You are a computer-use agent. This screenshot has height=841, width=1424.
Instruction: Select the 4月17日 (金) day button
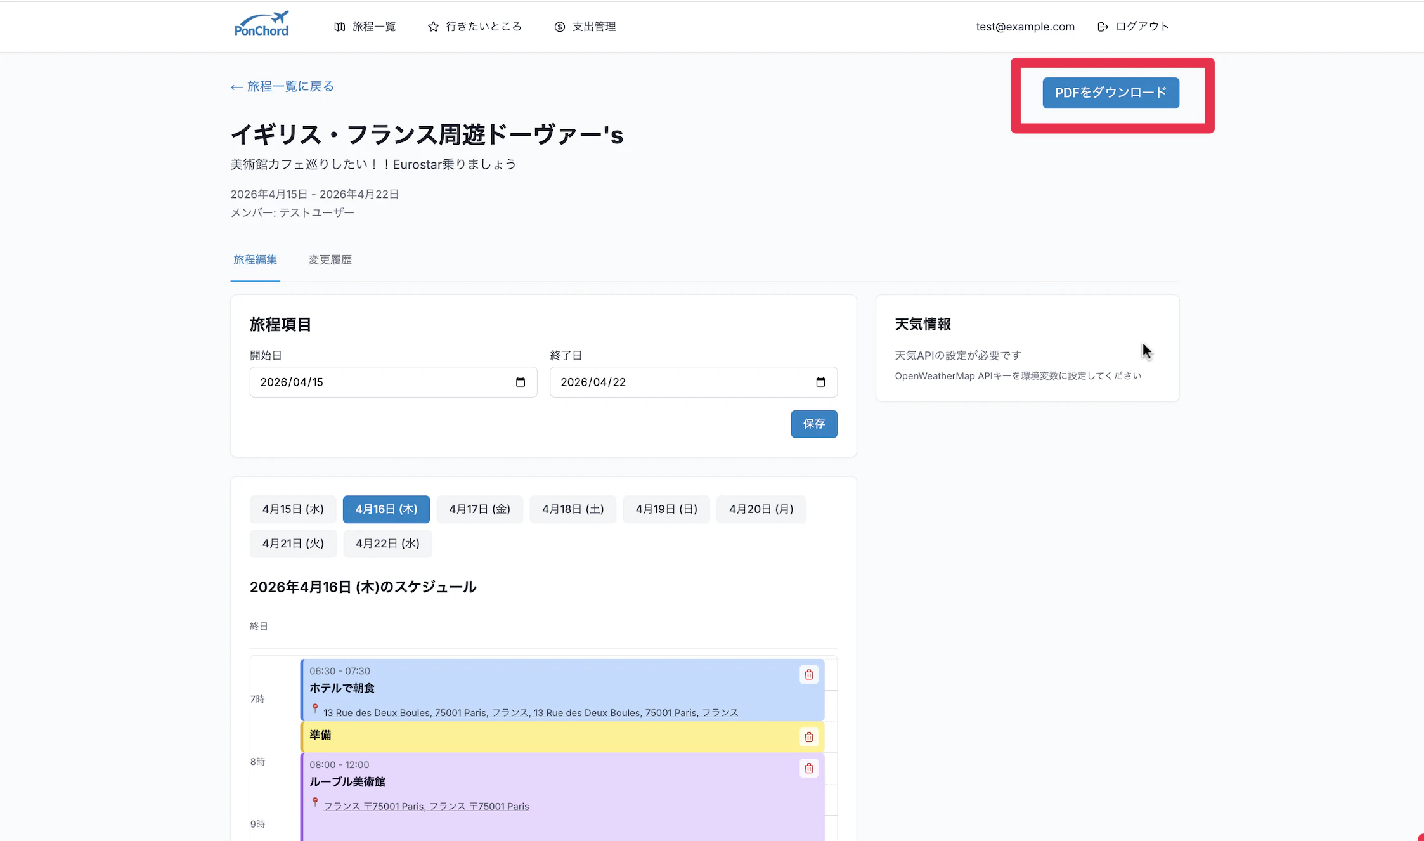pos(479,509)
